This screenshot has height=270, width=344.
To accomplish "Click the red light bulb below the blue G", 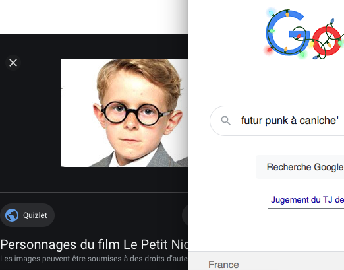I will click(269, 50).
